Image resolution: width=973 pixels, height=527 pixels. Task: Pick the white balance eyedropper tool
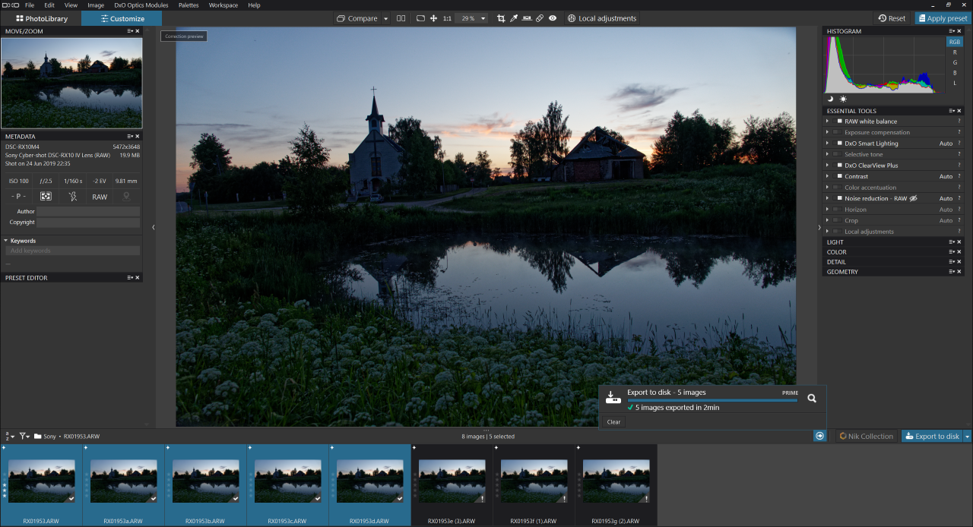coord(514,18)
